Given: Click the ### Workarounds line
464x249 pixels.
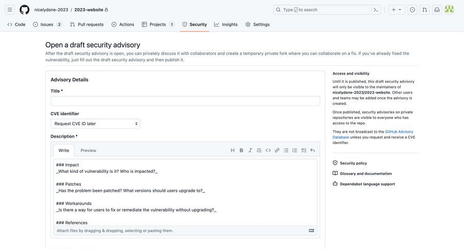Looking at the screenshot, I should 74,204.
